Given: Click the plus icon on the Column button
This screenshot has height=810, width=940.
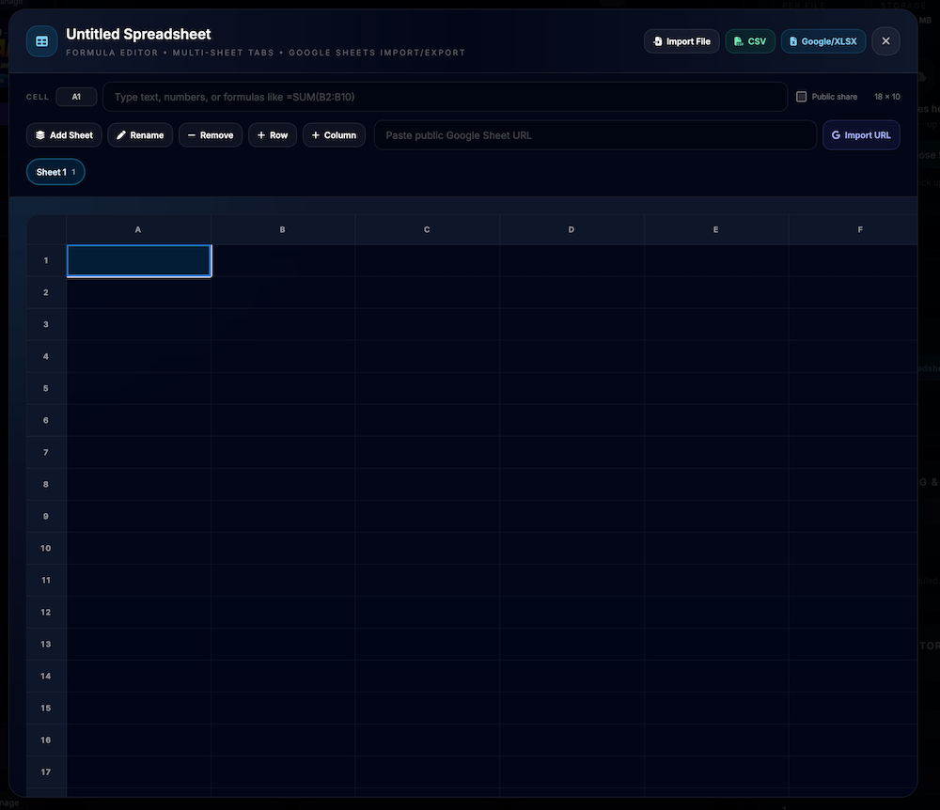Looking at the screenshot, I should [x=316, y=134].
